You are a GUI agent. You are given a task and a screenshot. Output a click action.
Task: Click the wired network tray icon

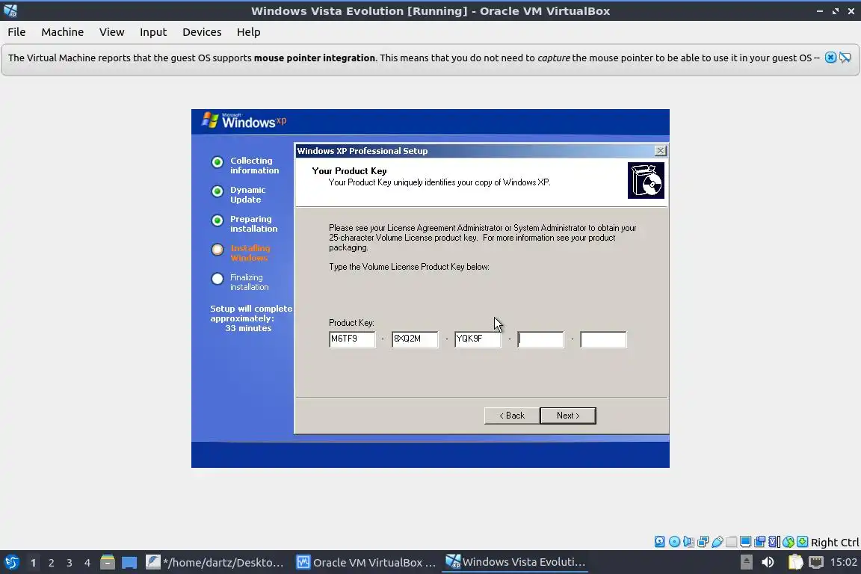point(816,562)
